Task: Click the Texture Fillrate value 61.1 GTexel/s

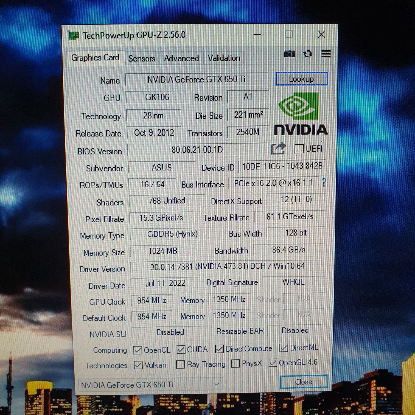Action: [x=290, y=217]
